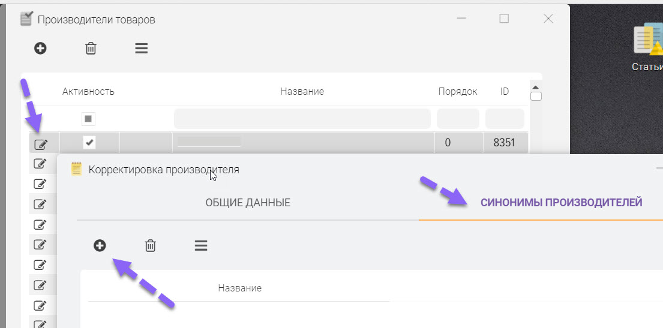Screen dimensions: 663x328
Task: Delete synonym using trash icon in Корректировка window
Action: click(151, 246)
